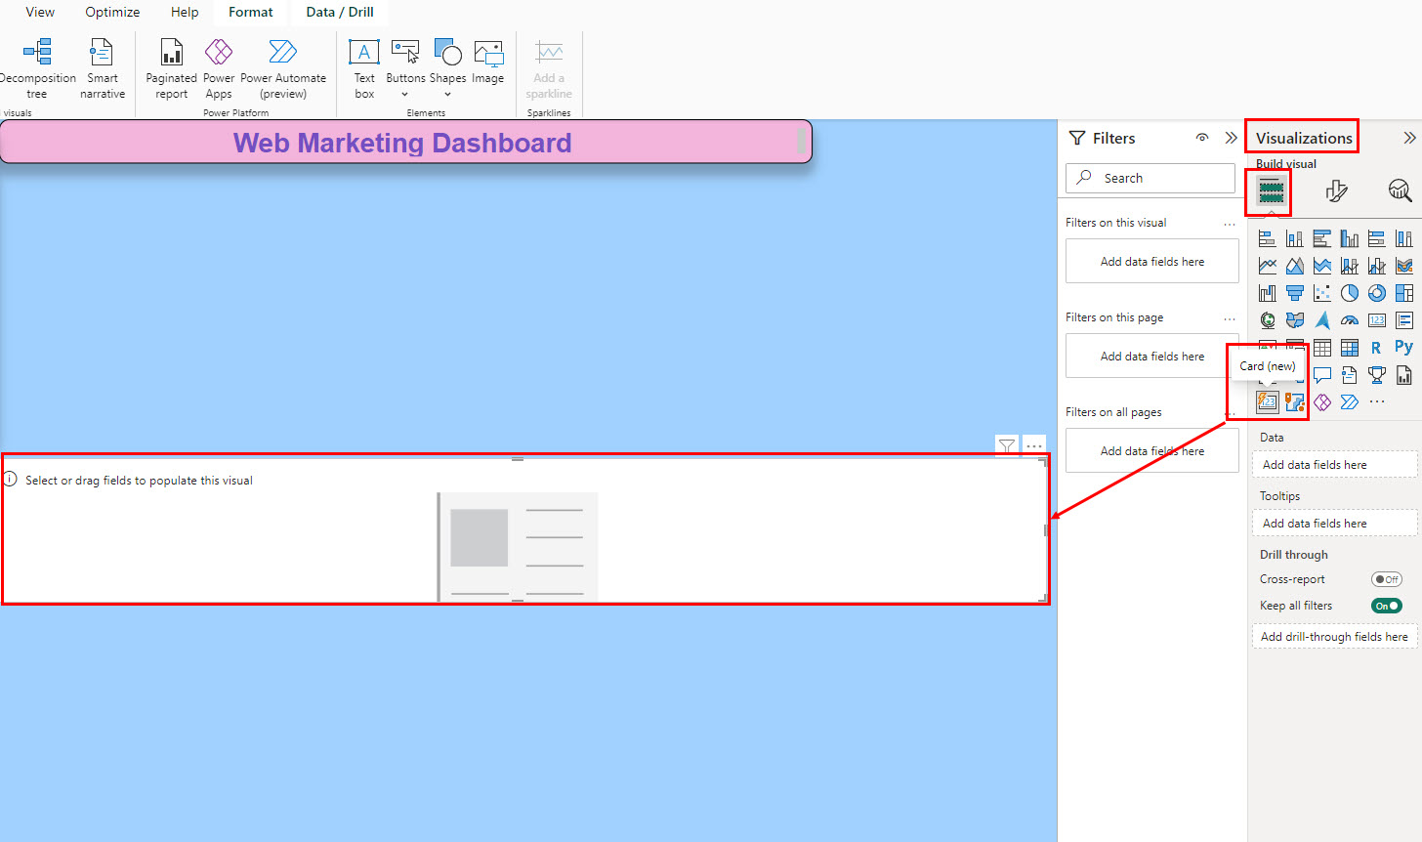Choose the Treemap visual
The height and width of the screenshot is (842, 1422).
1404,293
